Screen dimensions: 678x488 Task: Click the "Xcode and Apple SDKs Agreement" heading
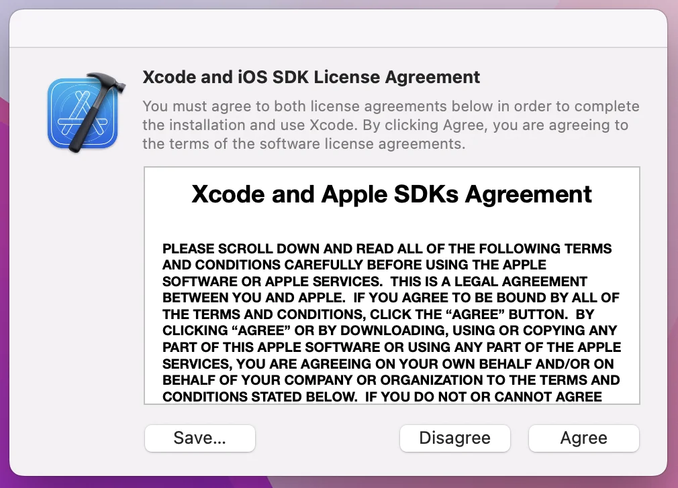(x=391, y=194)
